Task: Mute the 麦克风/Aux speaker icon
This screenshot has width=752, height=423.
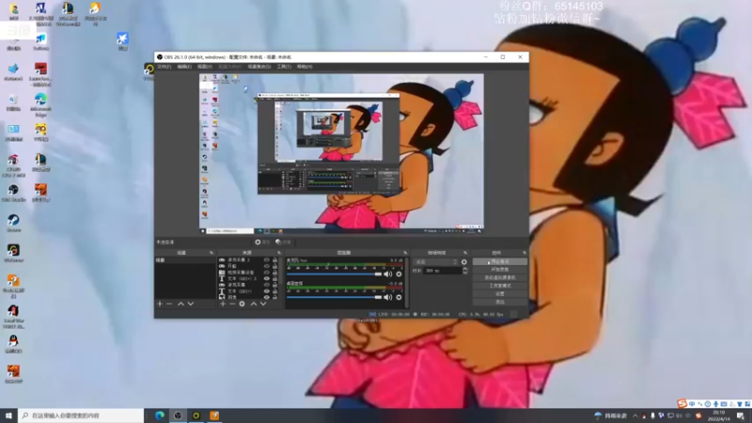Action: 387,274
